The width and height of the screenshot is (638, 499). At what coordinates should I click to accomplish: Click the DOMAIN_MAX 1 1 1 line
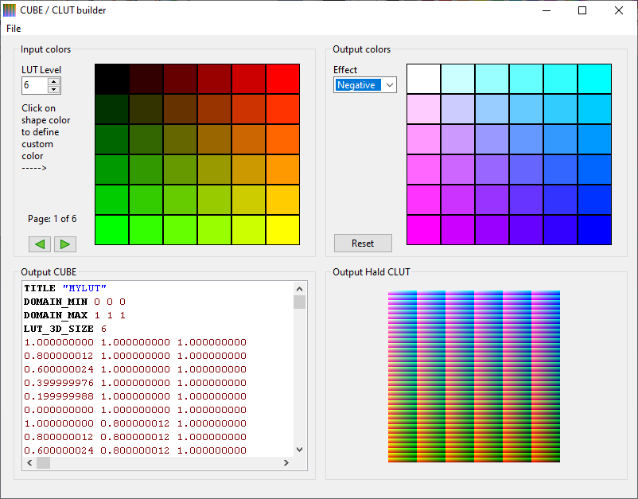75,315
